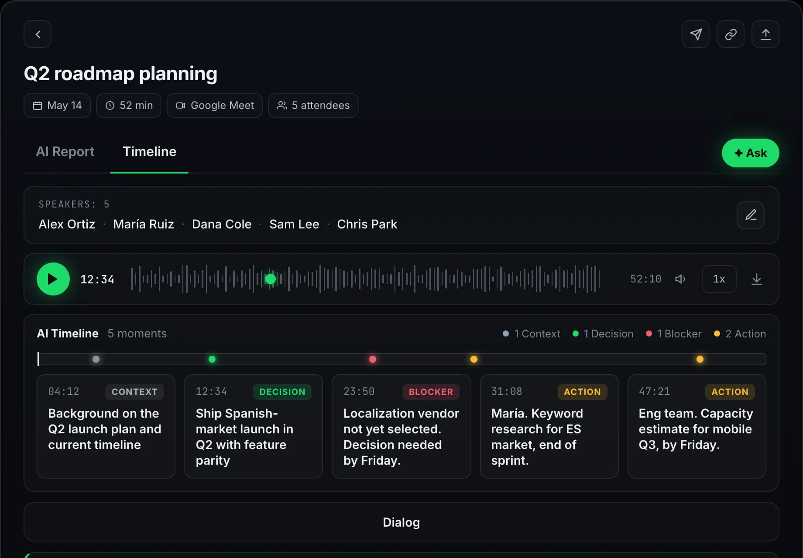Jump to the gray Context timeline marker
Screen dimensions: 803x558
click(x=96, y=359)
